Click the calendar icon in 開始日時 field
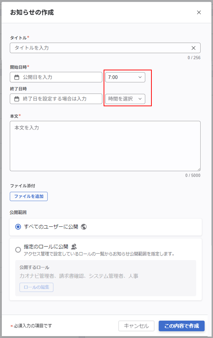Image resolution: width=213 pixels, height=338 pixels. (x=16, y=77)
